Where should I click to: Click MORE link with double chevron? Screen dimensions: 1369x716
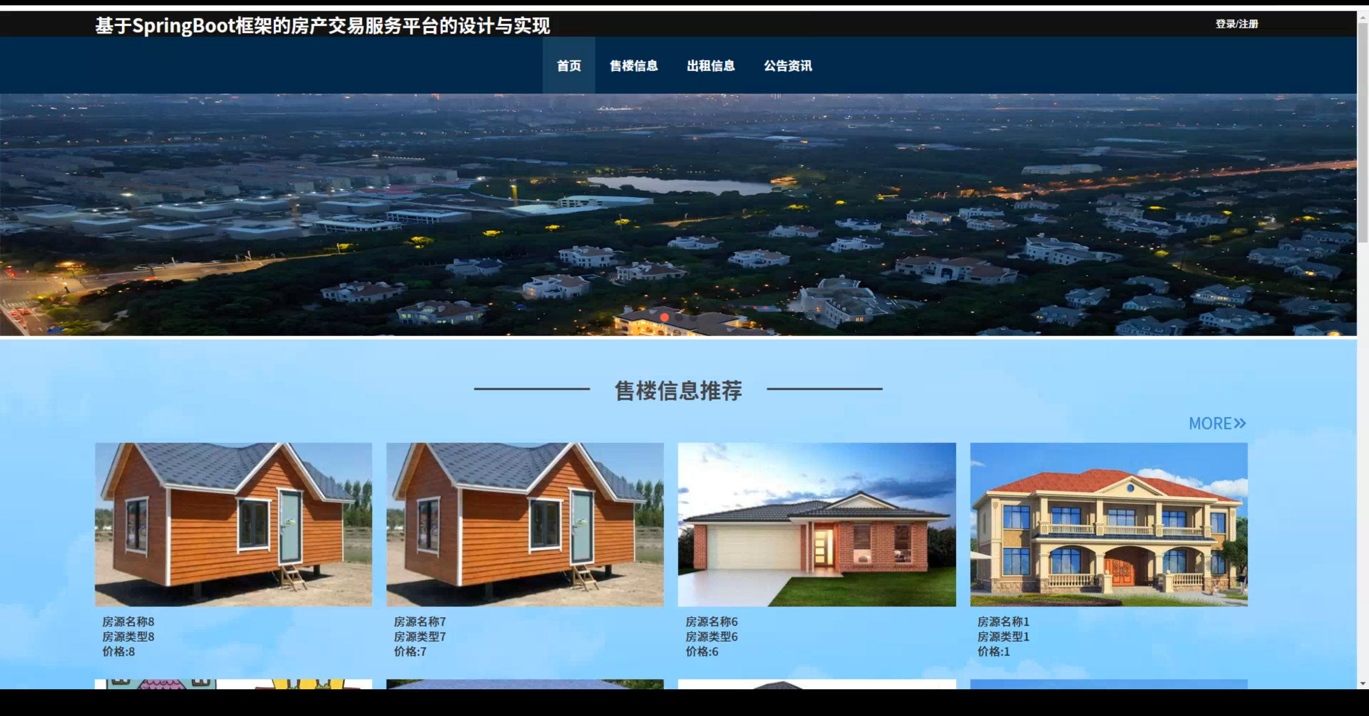click(x=1217, y=423)
